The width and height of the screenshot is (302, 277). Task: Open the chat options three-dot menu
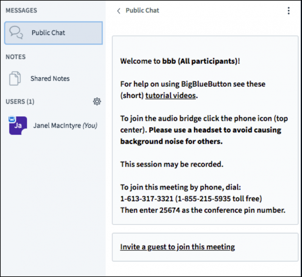[288, 11]
